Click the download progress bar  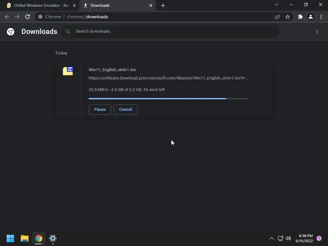168,99
